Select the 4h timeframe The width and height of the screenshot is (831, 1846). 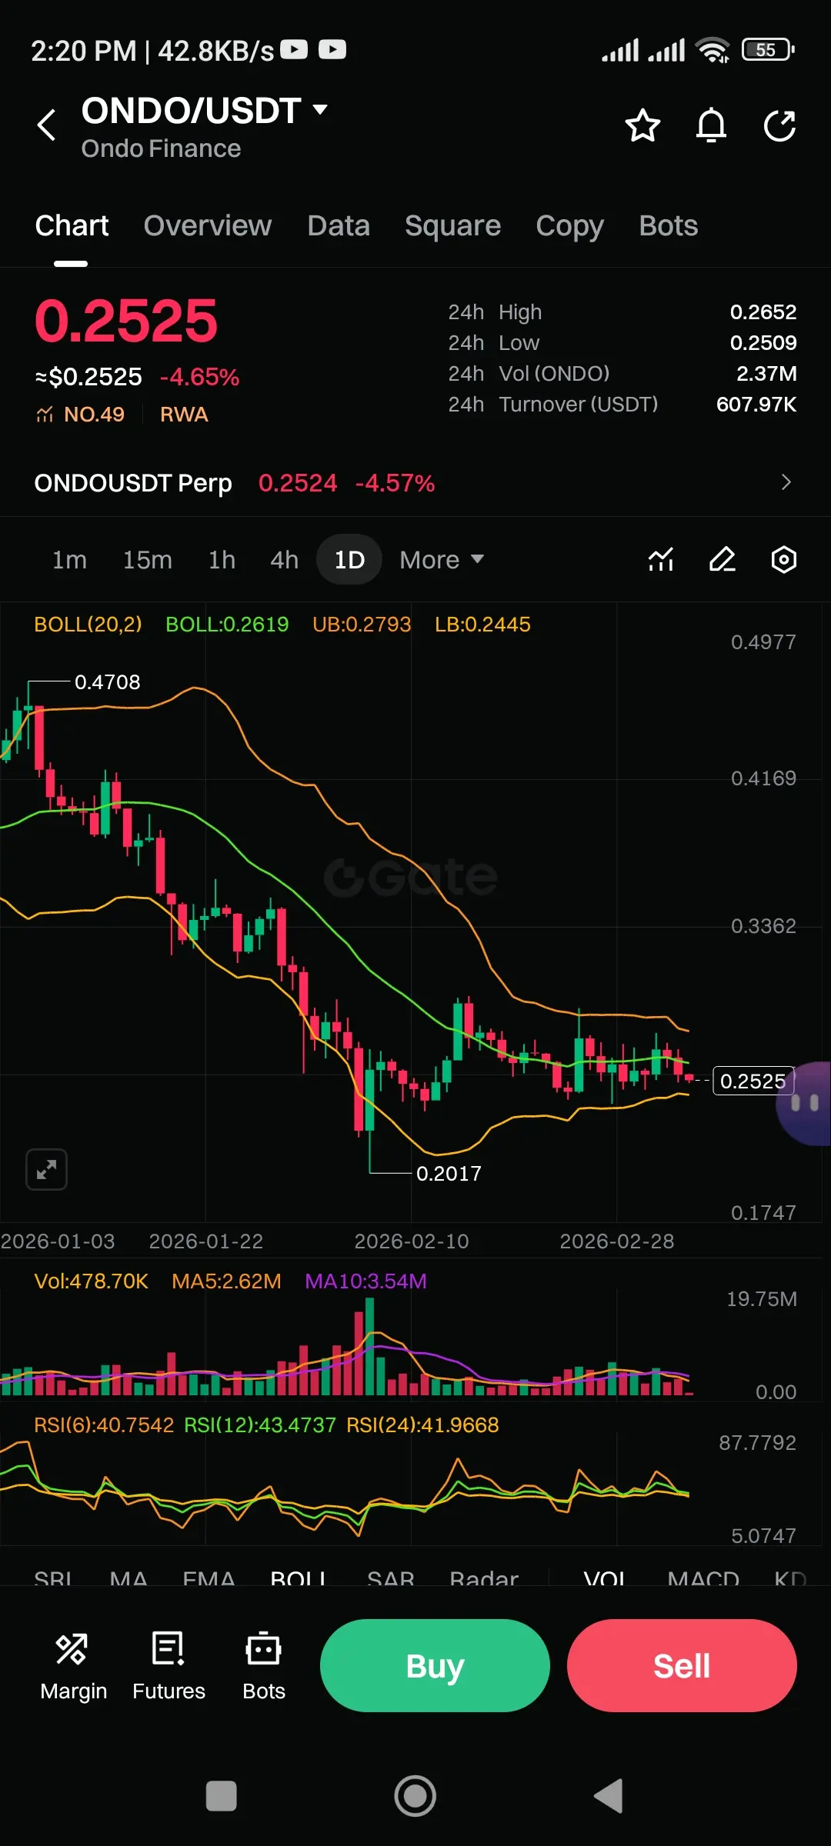(x=284, y=559)
